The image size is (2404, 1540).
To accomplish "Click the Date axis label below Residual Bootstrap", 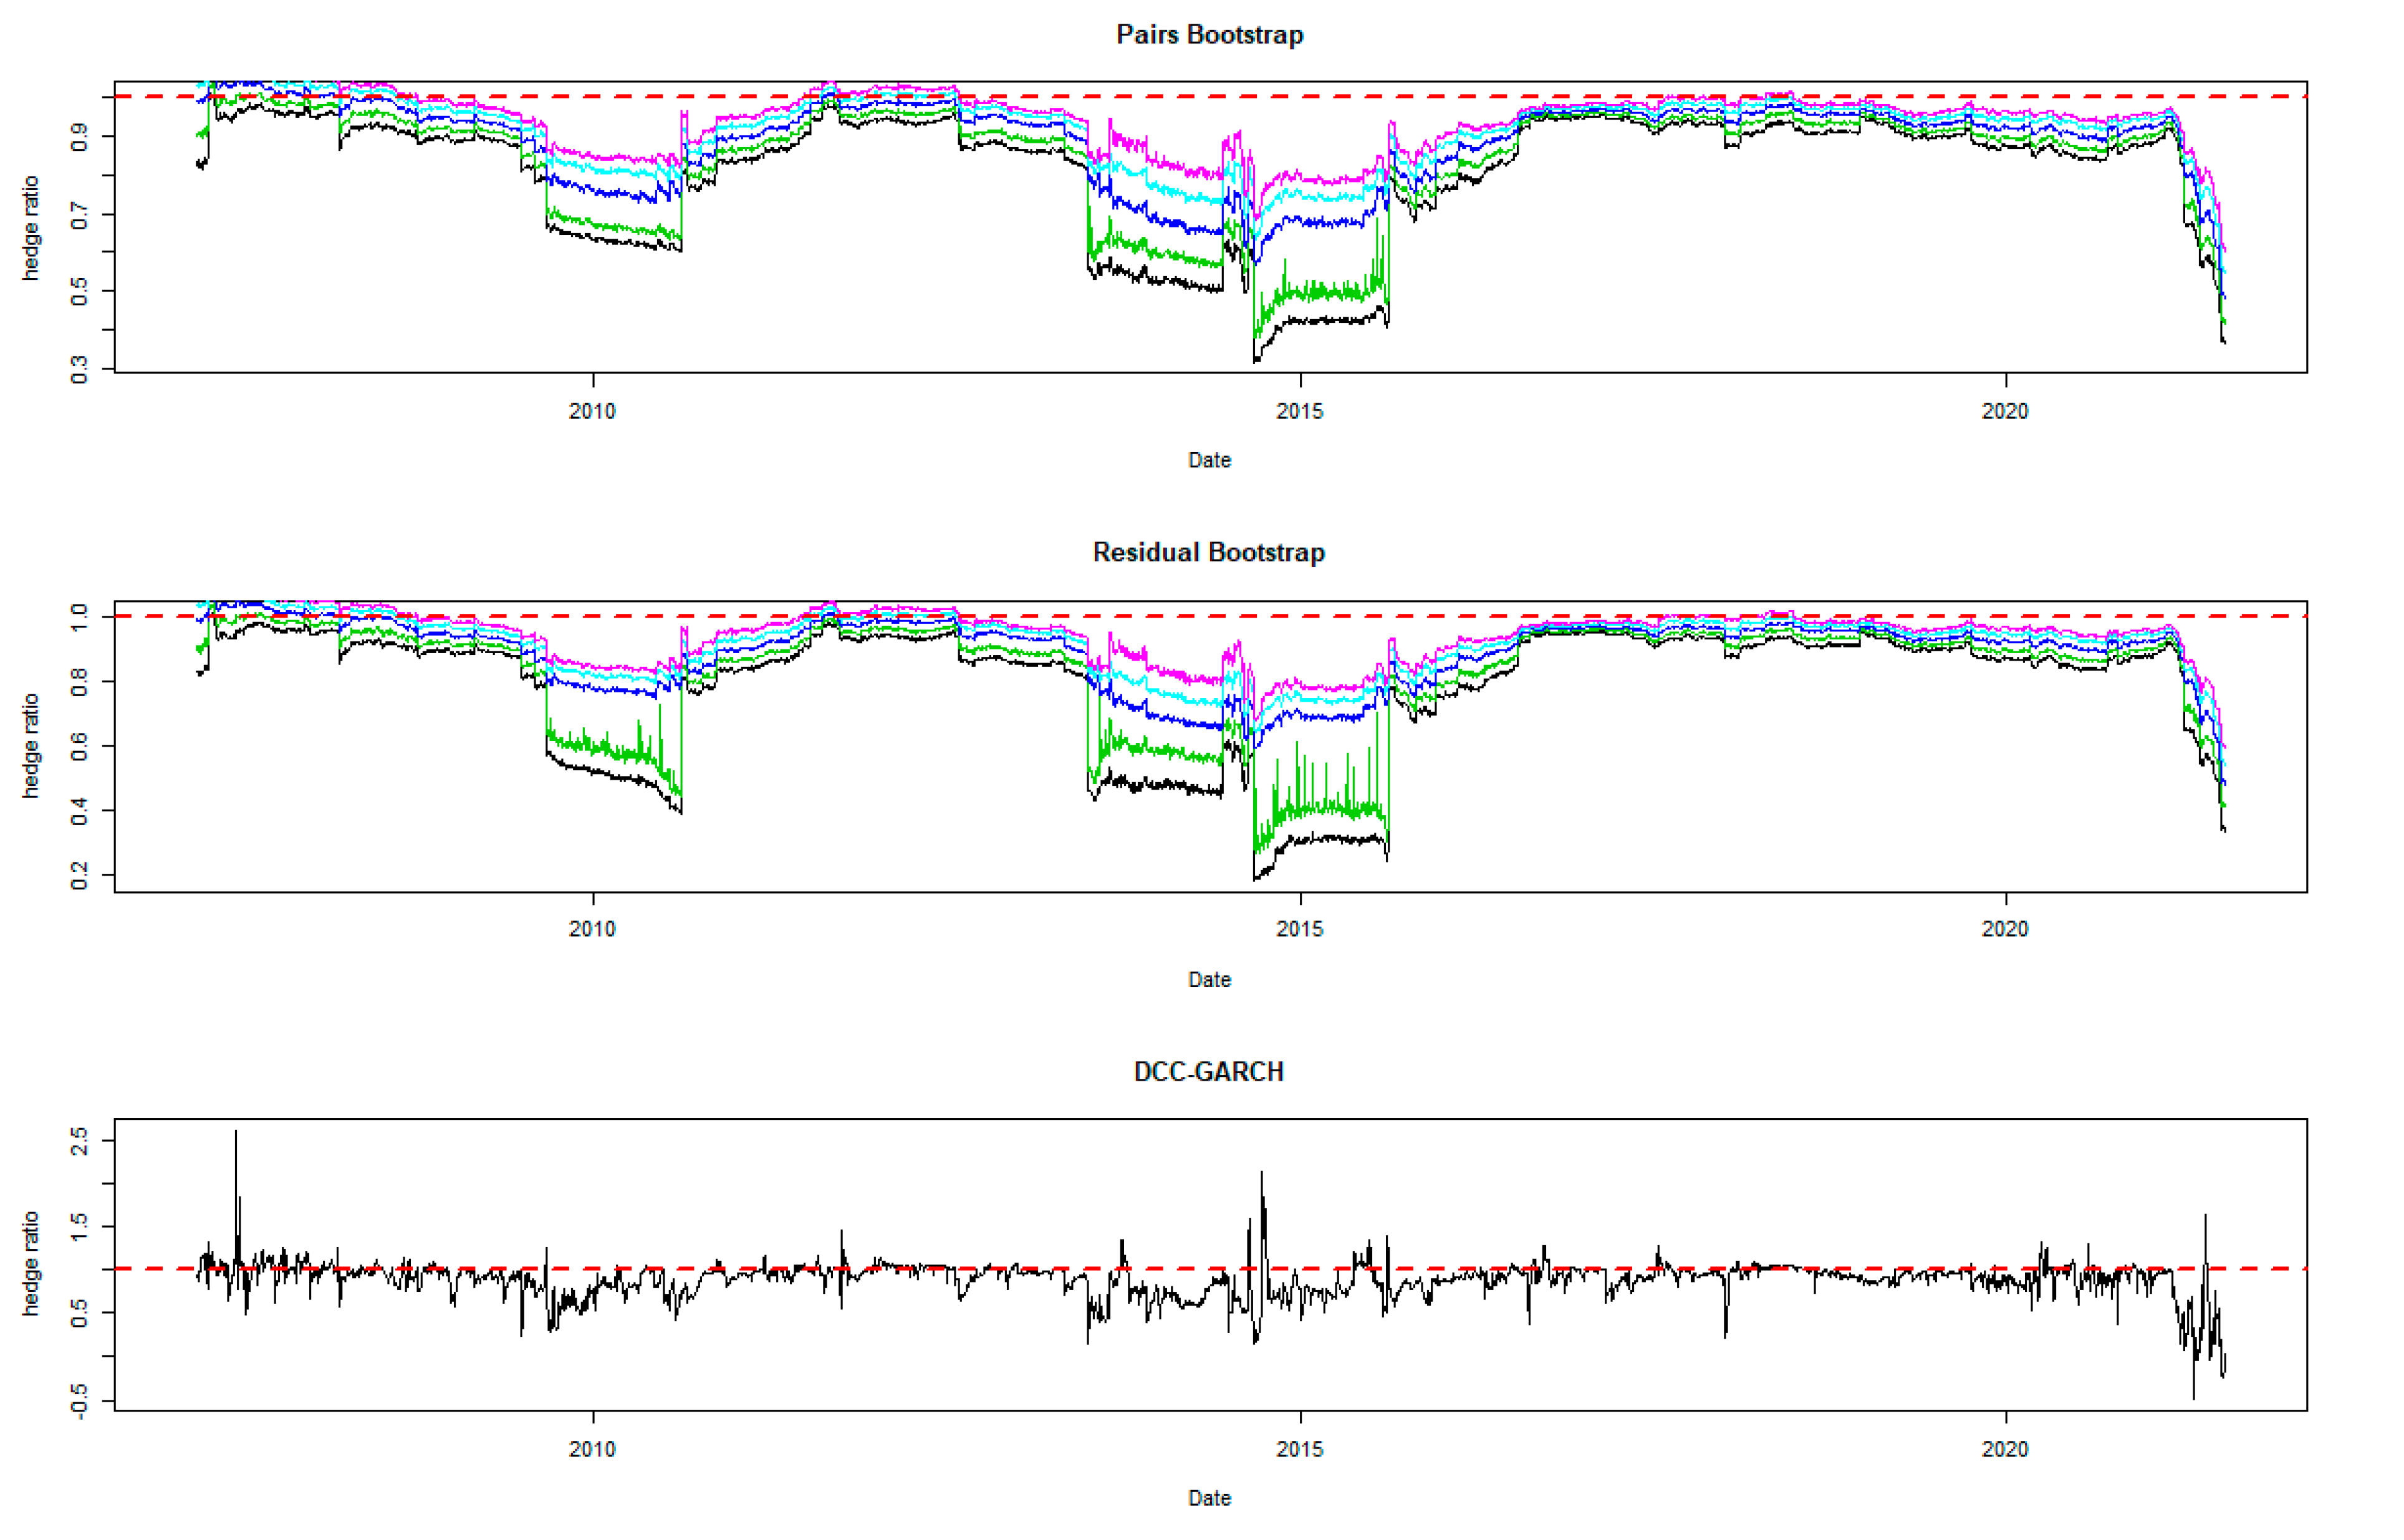I will point(1208,980).
